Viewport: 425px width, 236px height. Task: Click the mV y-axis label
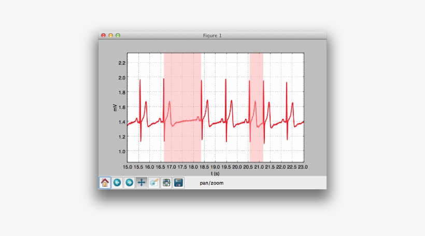[115, 108]
